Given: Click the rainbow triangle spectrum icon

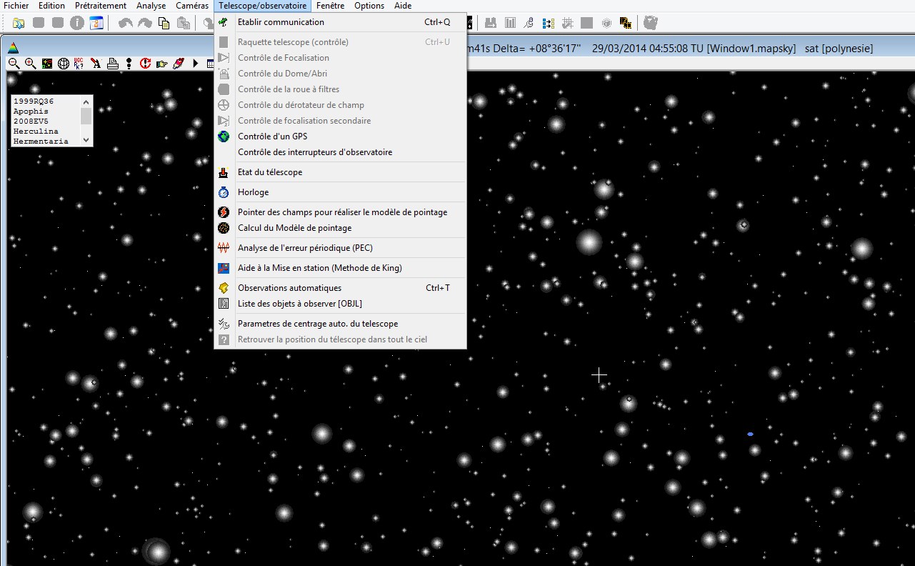Looking at the screenshot, I should (12, 49).
